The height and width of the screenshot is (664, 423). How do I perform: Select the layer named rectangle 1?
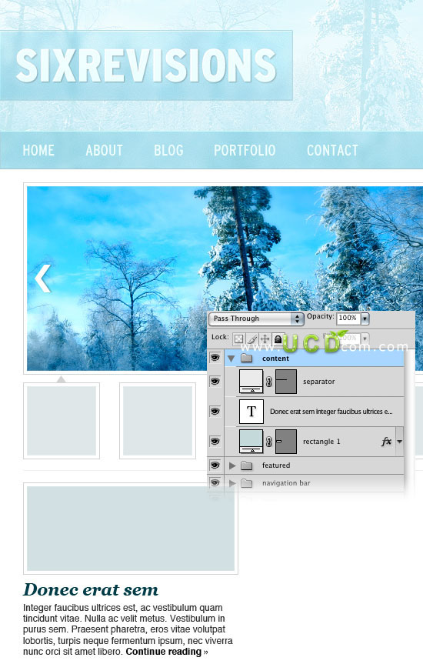[x=321, y=442]
